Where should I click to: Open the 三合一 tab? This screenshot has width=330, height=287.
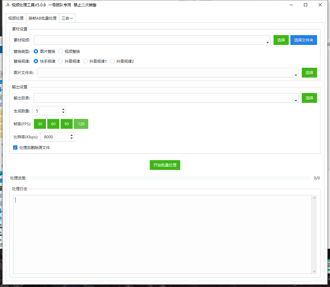67,18
